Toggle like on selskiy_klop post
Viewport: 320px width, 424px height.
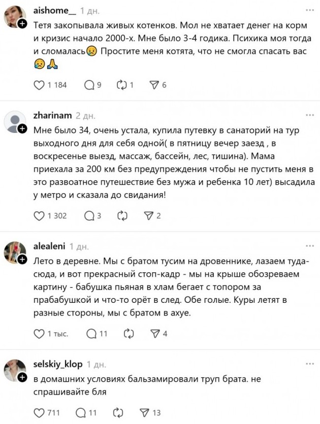tap(39, 412)
